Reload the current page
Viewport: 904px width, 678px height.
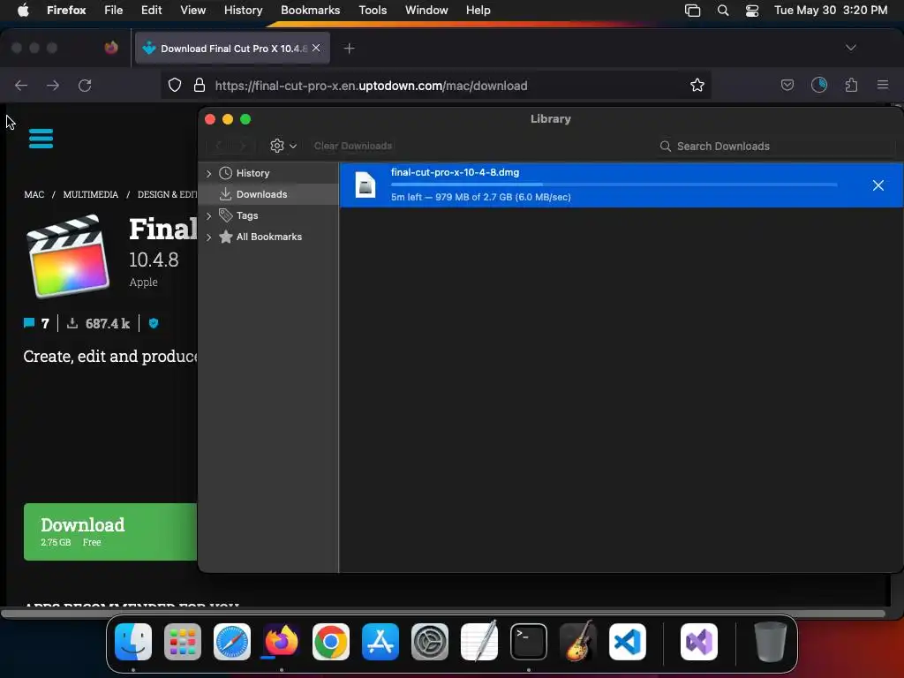click(85, 86)
